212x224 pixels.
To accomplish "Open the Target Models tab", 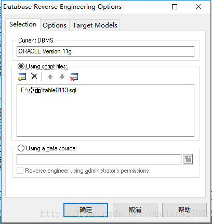I will (x=95, y=25).
